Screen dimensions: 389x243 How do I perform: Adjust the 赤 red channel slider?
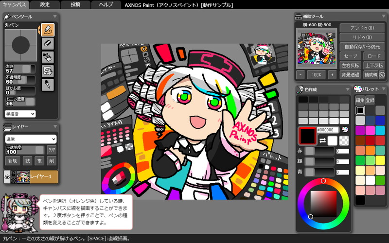tap(319, 151)
